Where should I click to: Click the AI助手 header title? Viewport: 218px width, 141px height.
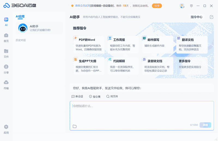[75, 17]
